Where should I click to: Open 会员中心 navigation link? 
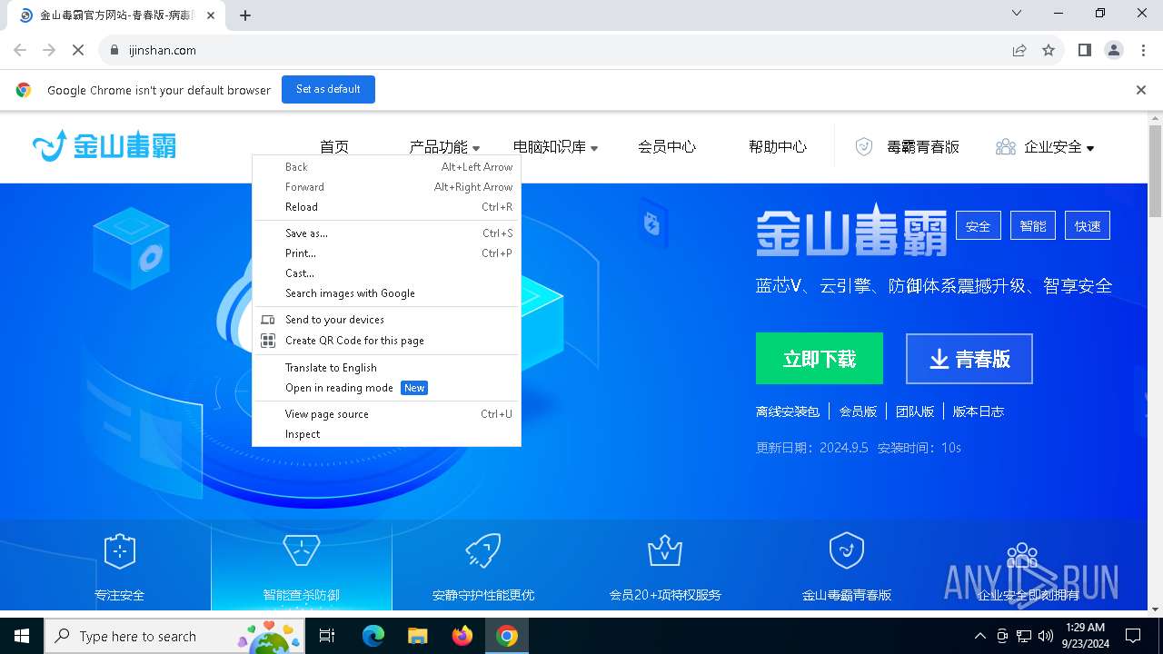coord(667,146)
